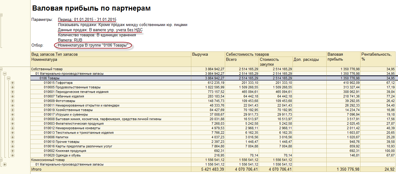Expand 010606 Напитки row

coord(12,137)
